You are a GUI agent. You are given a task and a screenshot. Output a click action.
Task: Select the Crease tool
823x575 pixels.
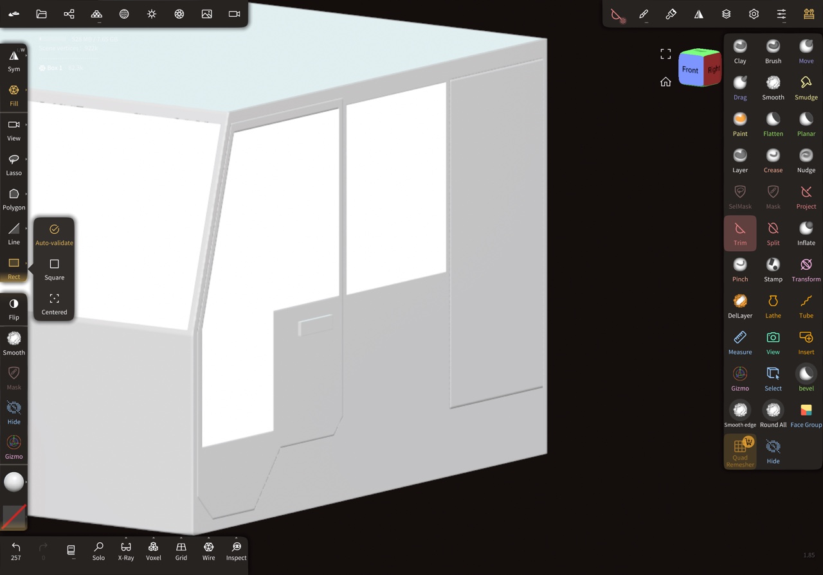tap(773, 161)
